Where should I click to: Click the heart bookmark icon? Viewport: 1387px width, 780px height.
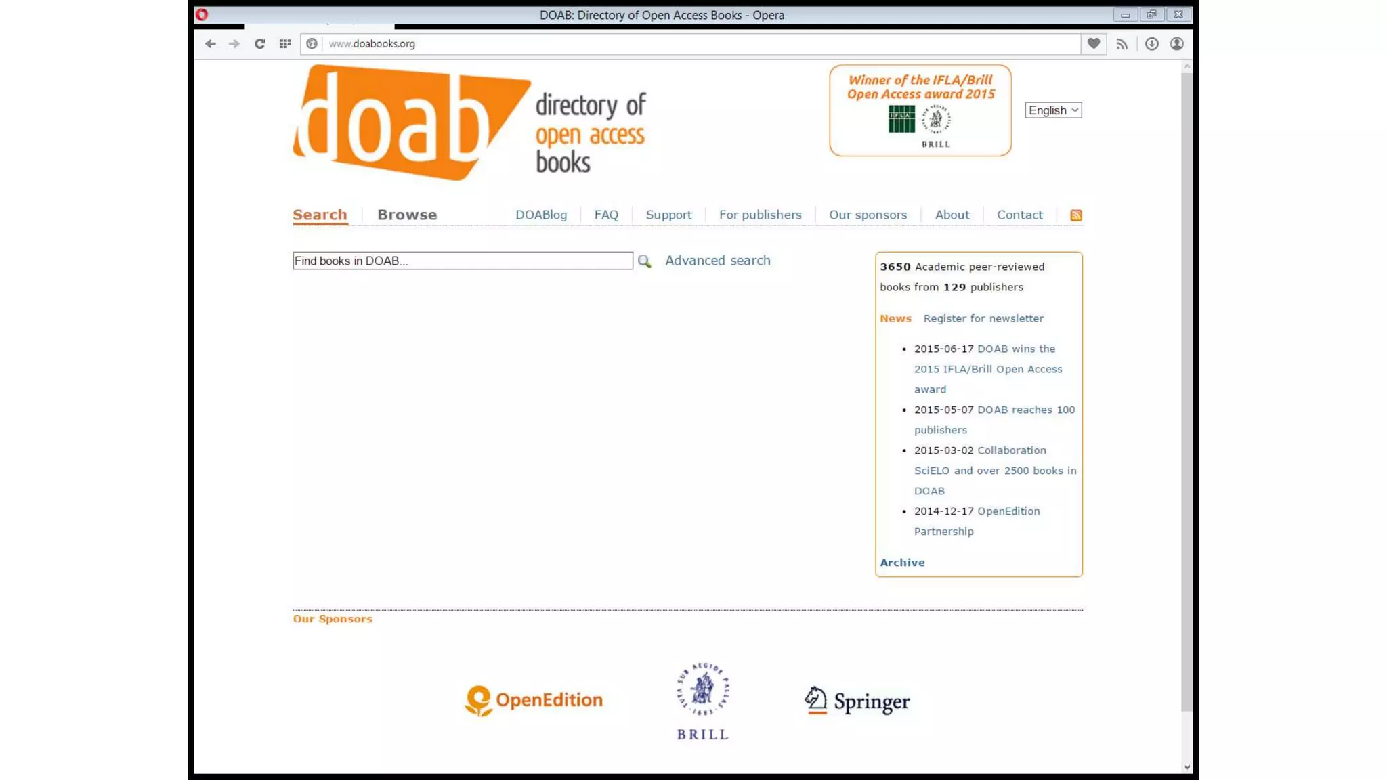[1094, 44]
